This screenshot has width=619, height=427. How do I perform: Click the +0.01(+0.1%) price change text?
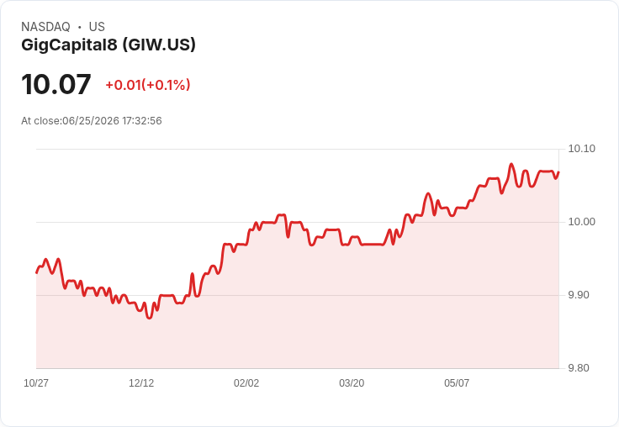[148, 85]
